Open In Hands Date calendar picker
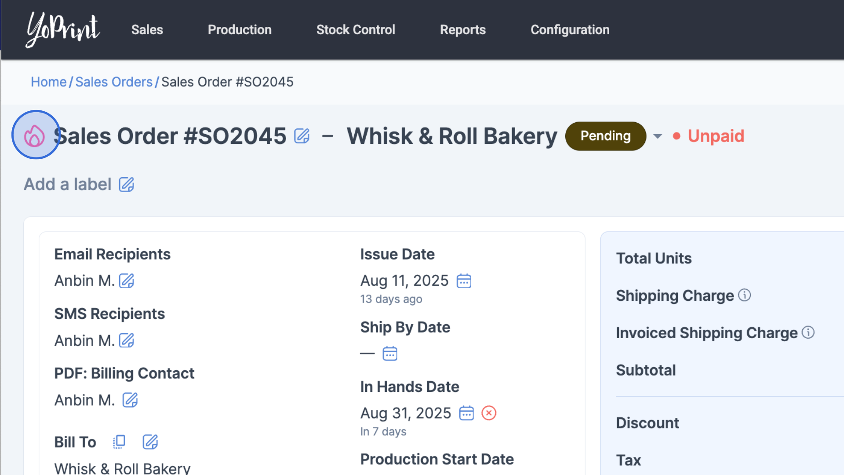This screenshot has width=844, height=475. pos(466,413)
